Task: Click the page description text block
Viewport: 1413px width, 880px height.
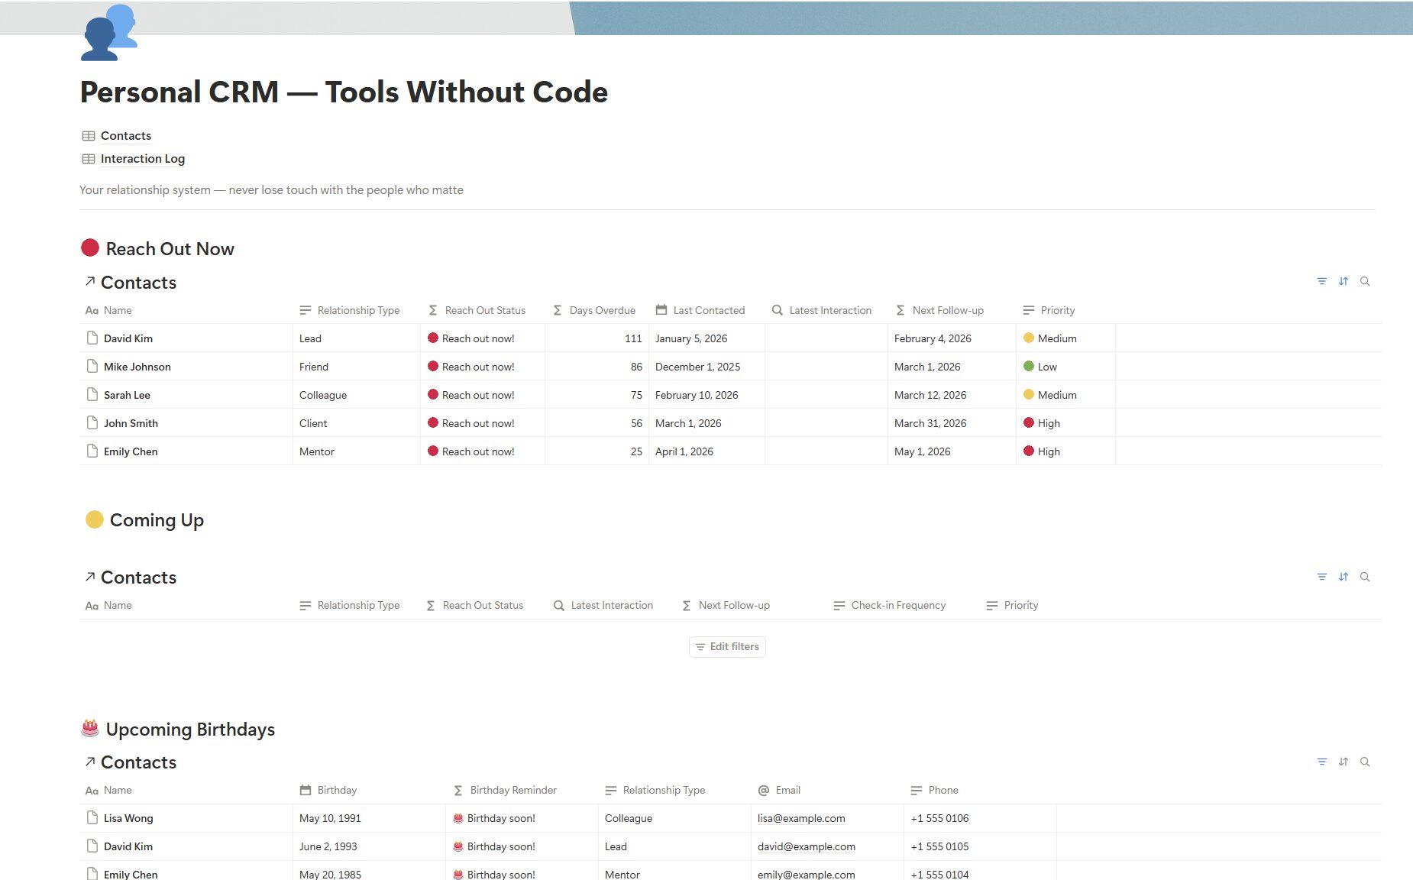Action: click(271, 189)
